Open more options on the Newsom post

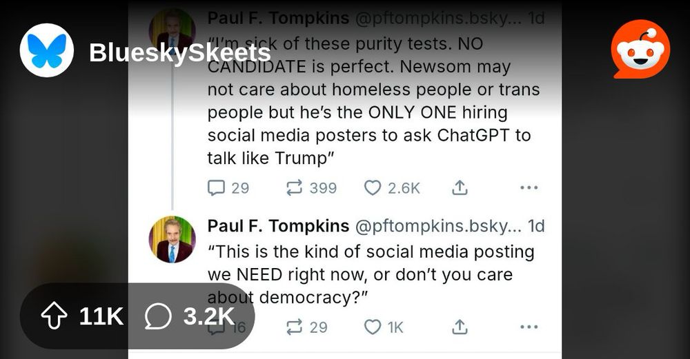point(529,187)
